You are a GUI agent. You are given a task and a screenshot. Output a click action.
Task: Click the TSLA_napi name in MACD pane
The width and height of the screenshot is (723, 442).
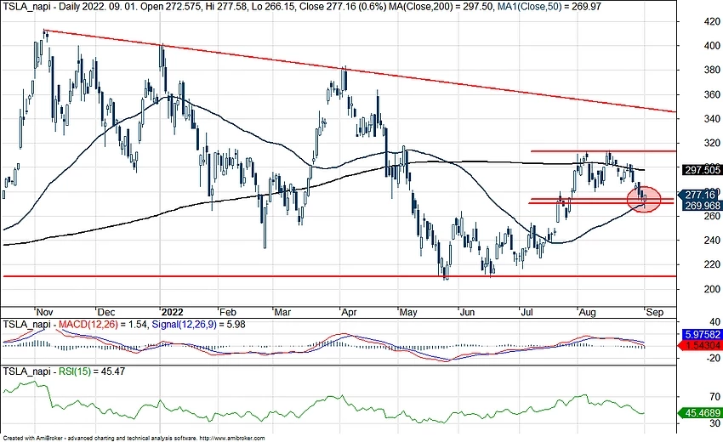click(x=26, y=325)
